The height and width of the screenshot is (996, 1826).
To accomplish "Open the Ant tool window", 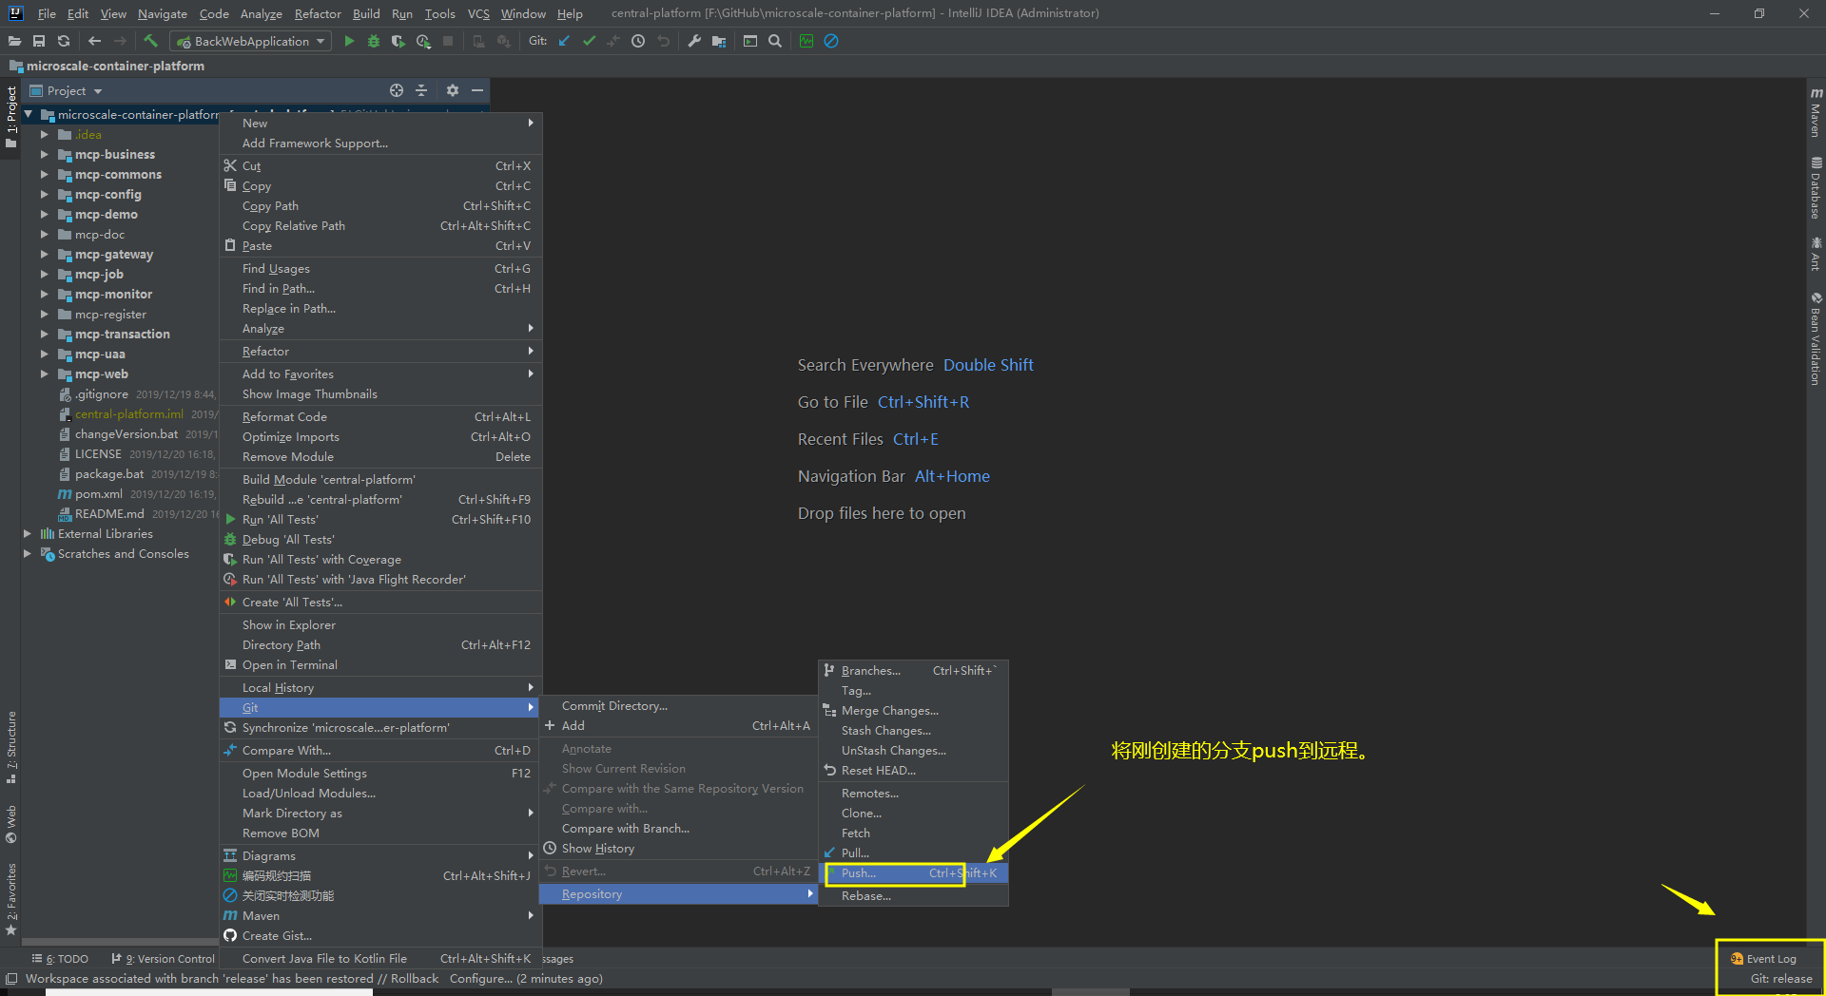I will click(1815, 257).
